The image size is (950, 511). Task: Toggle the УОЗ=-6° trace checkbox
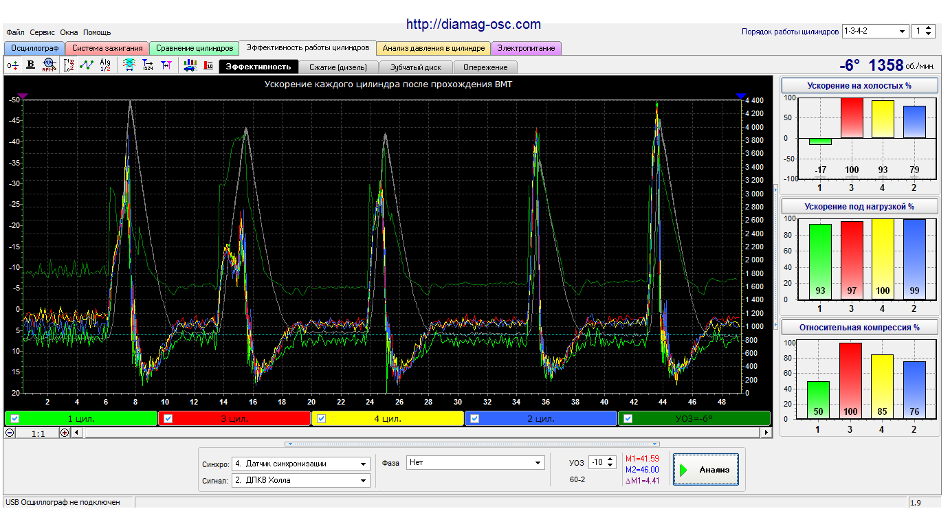(x=628, y=418)
